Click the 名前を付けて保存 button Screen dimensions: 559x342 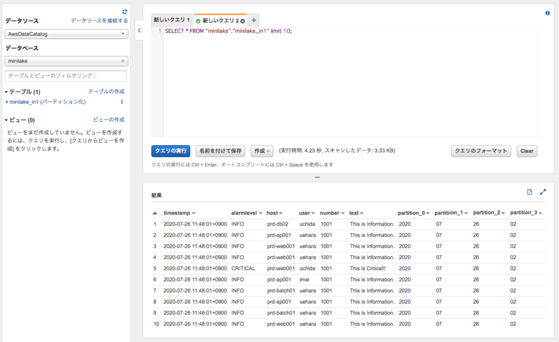tap(220, 151)
